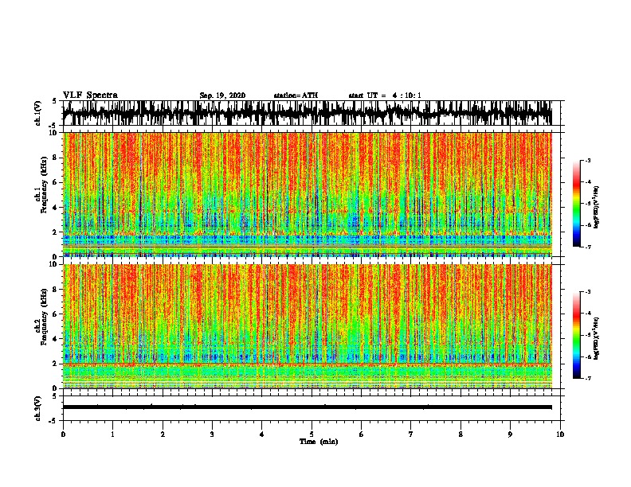The image size is (631, 487).
Task: Click the '7' tick on the time axis
Action: (x=411, y=434)
